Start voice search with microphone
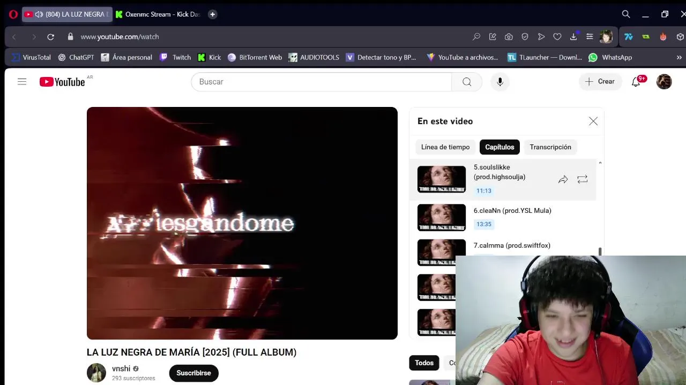686x385 pixels. pos(499,82)
